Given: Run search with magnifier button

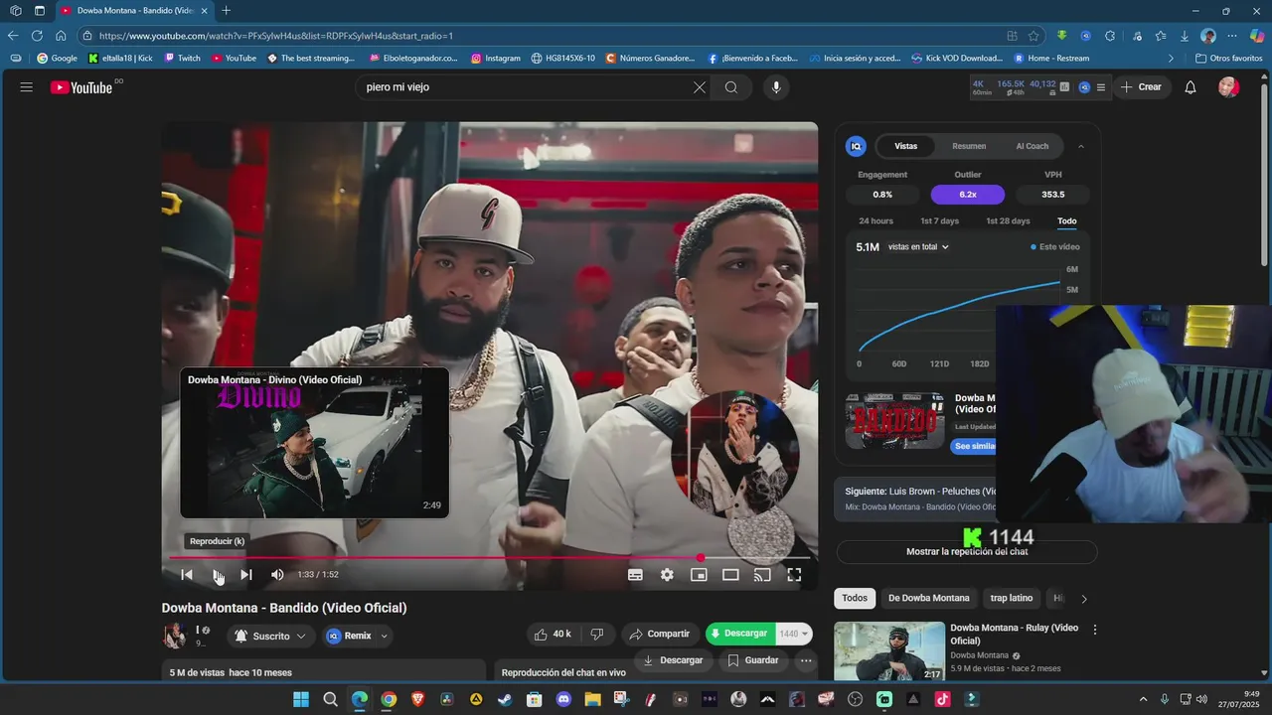Looking at the screenshot, I should (731, 87).
